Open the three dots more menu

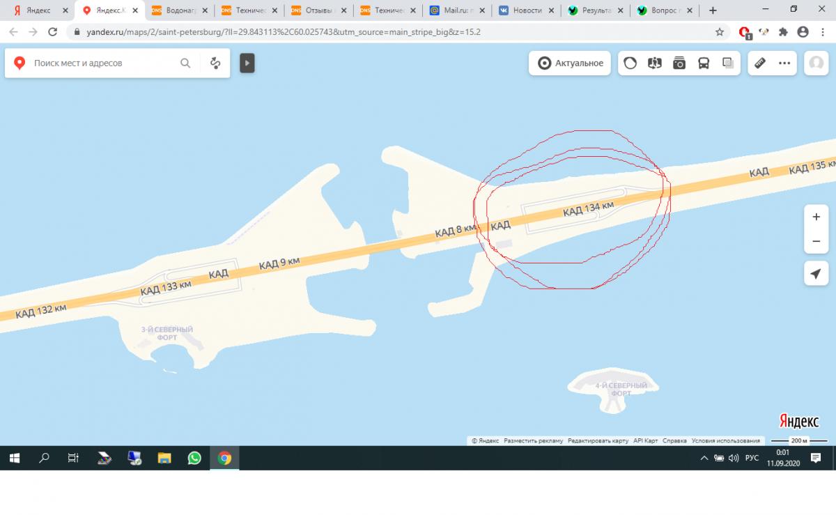pos(784,63)
